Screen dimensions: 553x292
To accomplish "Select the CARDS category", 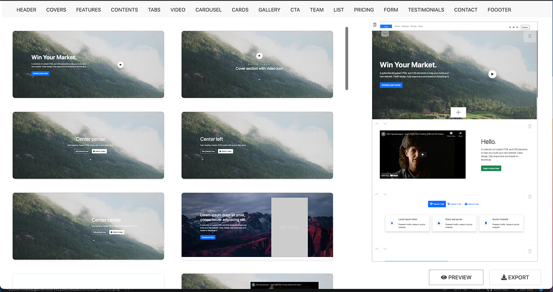I will tap(240, 10).
